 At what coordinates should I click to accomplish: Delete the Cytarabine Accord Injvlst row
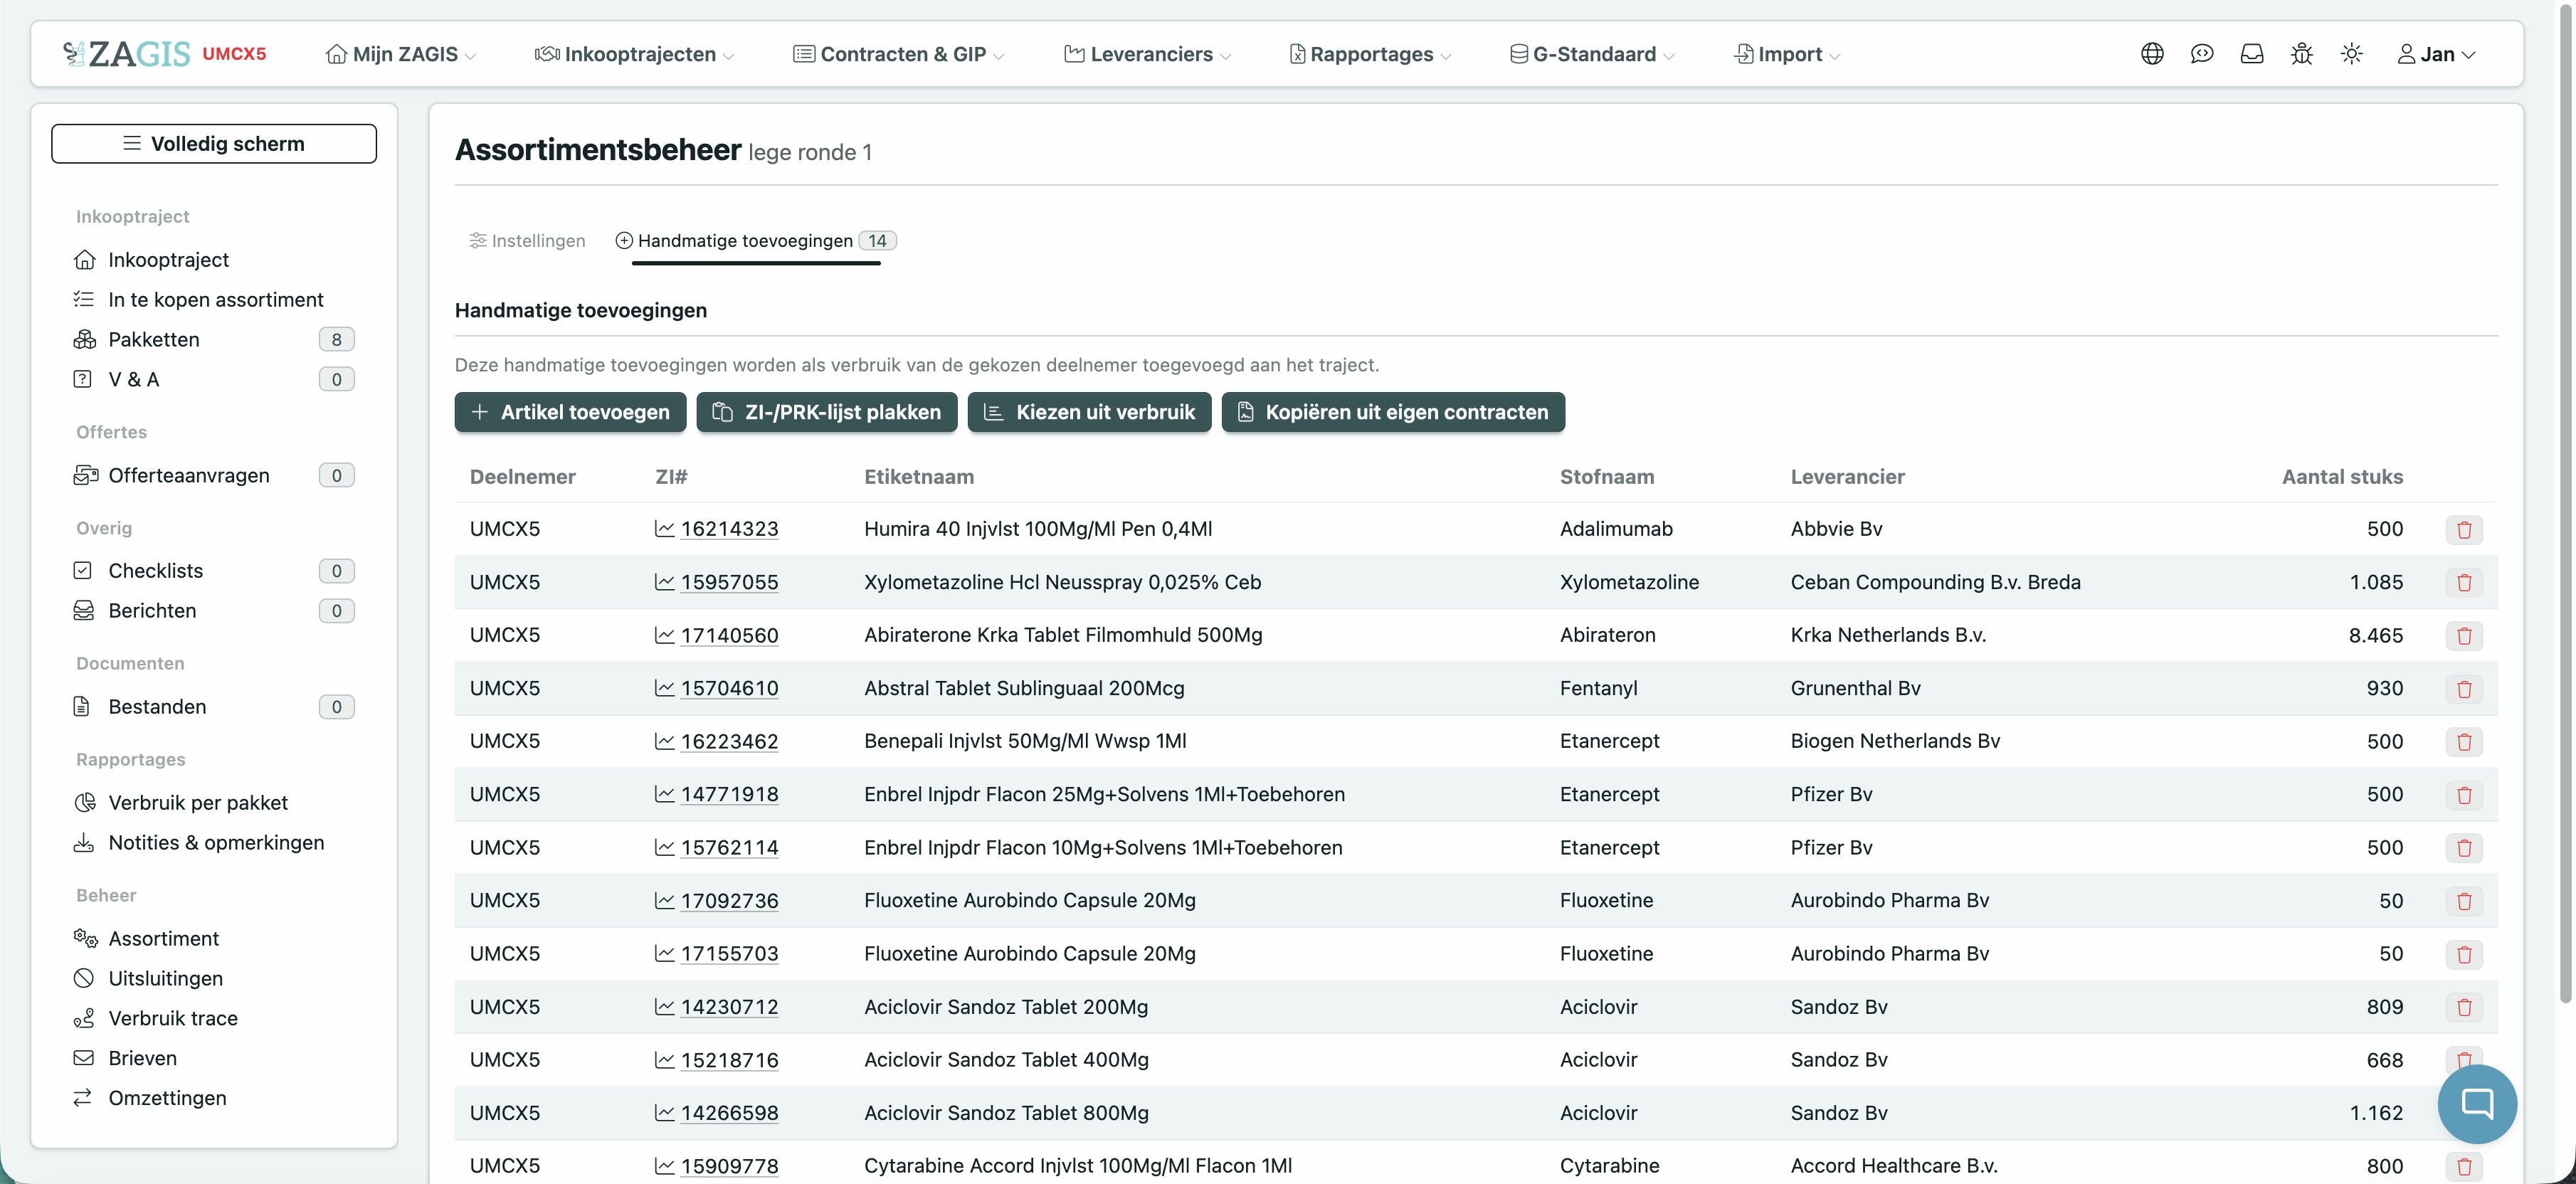pos(2464,1166)
